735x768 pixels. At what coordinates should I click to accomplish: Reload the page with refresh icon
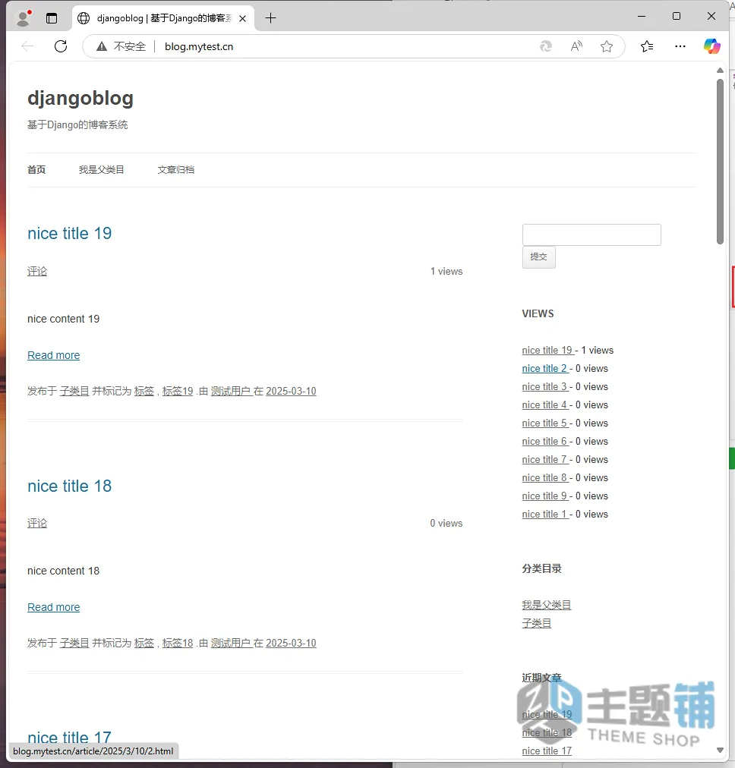pos(61,46)
